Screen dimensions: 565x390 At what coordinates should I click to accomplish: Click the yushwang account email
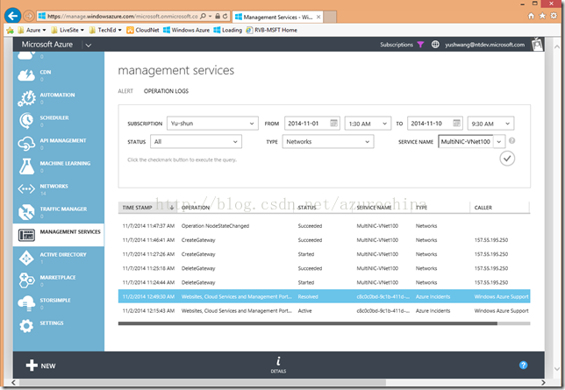coord(484,45)
